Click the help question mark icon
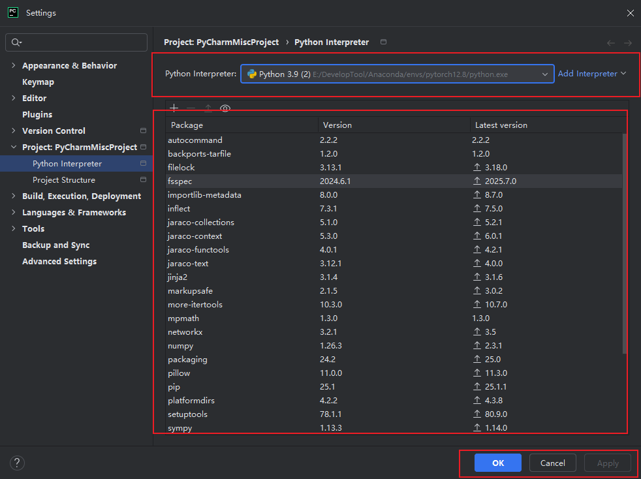 click(x=17, y=463)
